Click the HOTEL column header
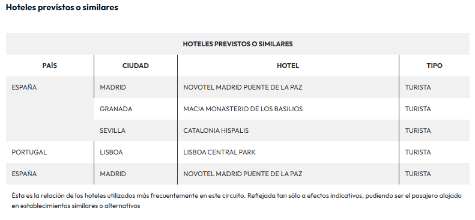The image size is (475, 220). pyautogui.click(x=288, y=66)
